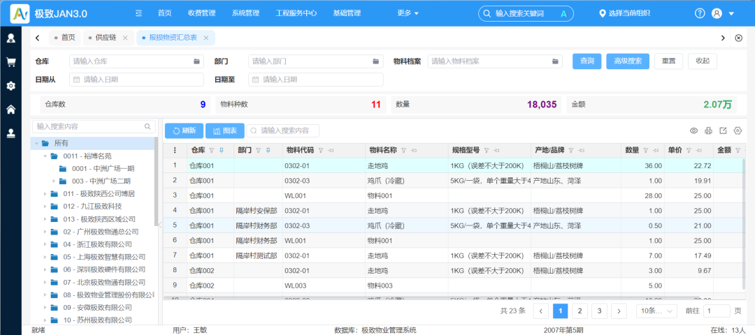Click the AI icon in the search bar
Image resolution: width=755 pixels, height=335 pixels.
click(x=565, y=13)
